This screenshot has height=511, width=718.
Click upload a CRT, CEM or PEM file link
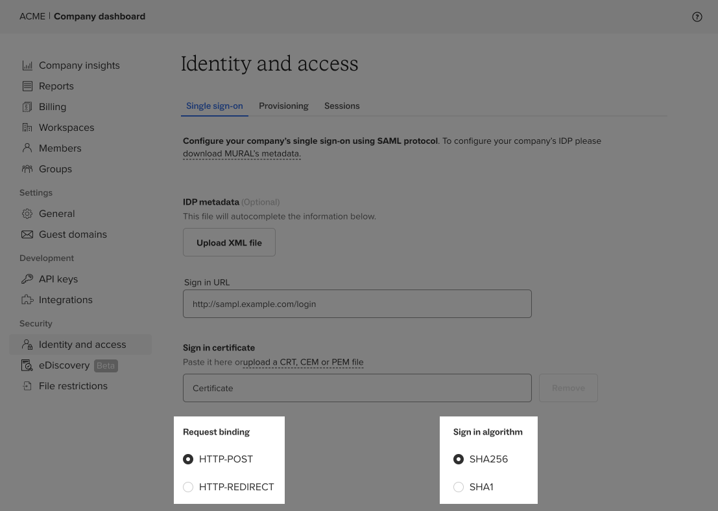coord(303,363)
